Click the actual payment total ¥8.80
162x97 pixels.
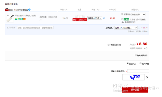coord(142,44)
